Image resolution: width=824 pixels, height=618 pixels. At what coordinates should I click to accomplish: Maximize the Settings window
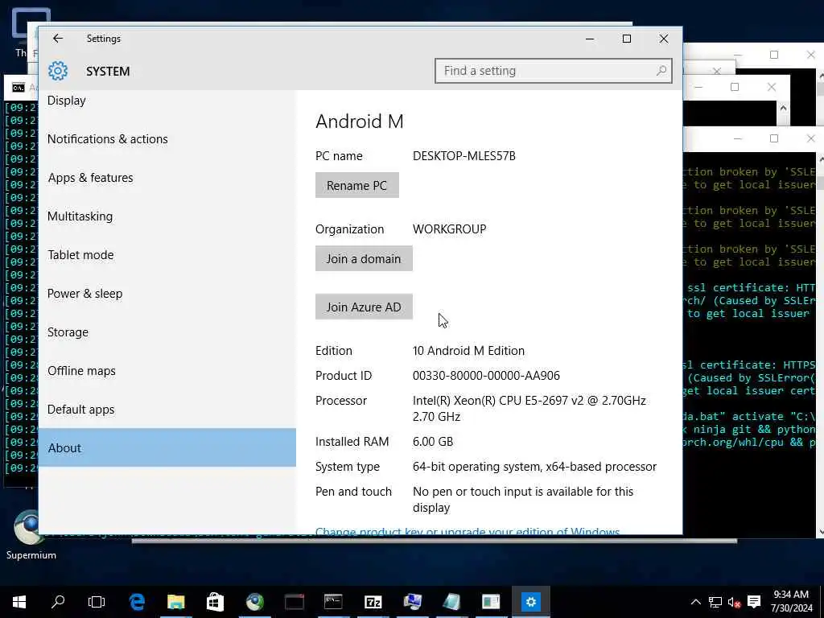pos(626,39)
